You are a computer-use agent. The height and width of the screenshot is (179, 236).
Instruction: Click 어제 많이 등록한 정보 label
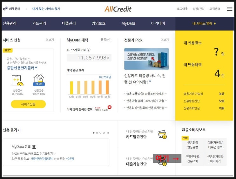click(x=79, y=109)
